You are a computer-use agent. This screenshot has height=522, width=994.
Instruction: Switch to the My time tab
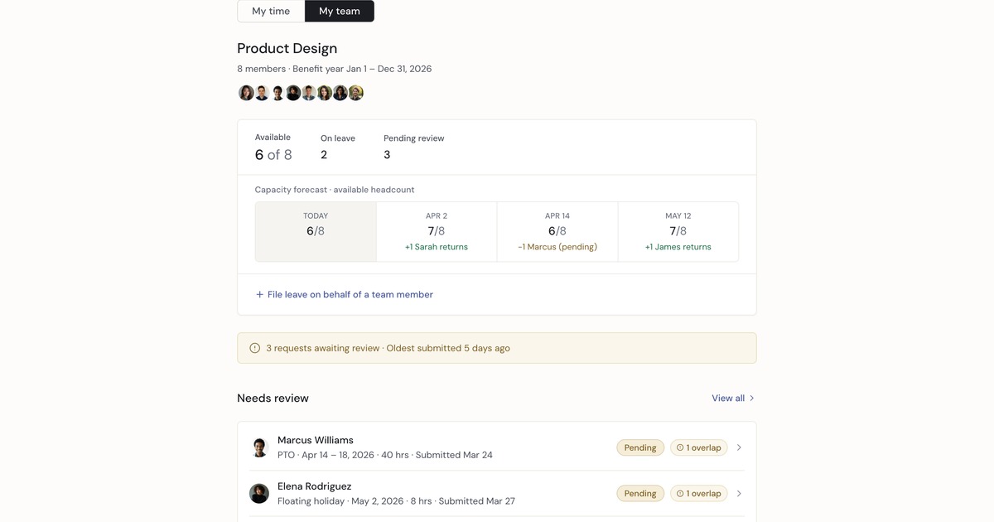click(271, 11)
